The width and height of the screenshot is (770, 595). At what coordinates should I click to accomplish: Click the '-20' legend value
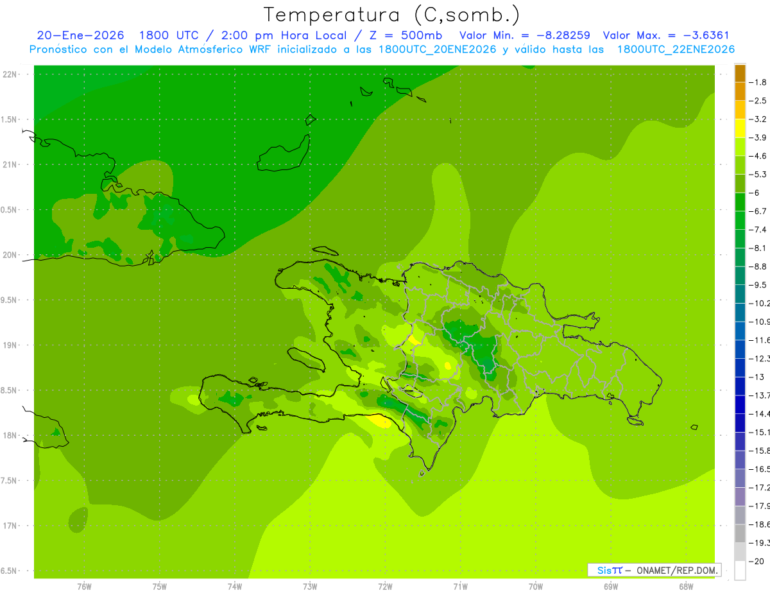point(757,561)
